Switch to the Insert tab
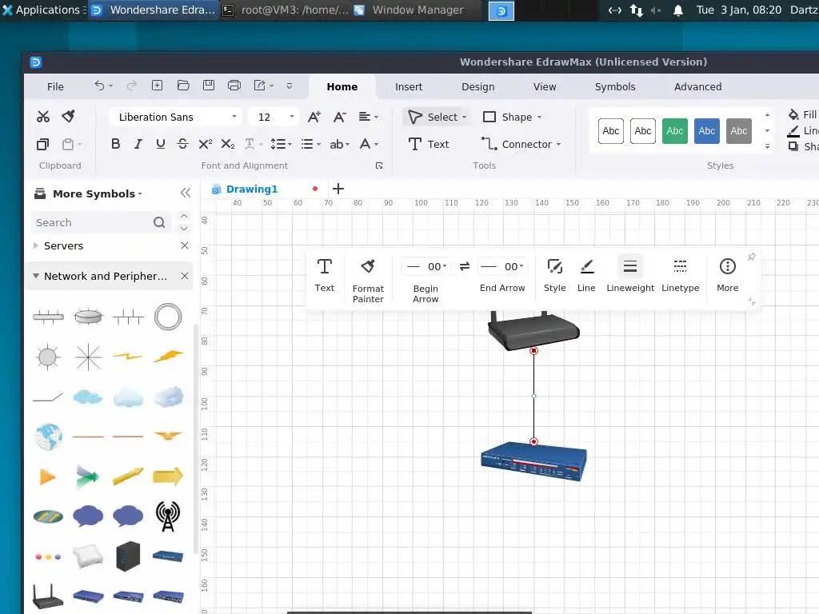The image size is (819, 614). click(x=409, y=86)
